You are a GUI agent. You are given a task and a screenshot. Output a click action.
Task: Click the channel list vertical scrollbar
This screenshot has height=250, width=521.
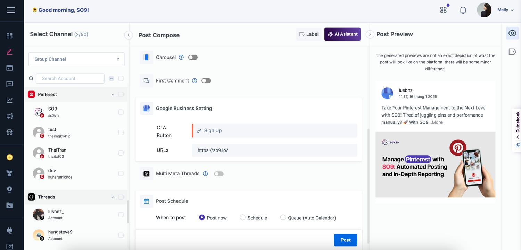(x=127, y=212)
